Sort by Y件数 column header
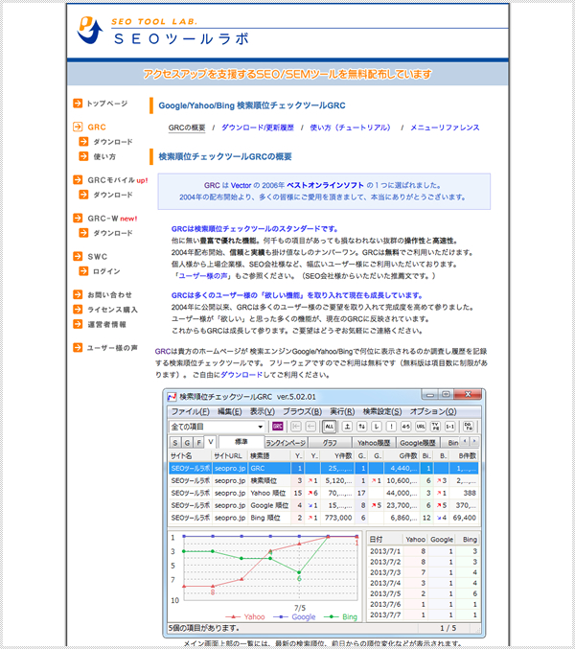 (337, 455)
